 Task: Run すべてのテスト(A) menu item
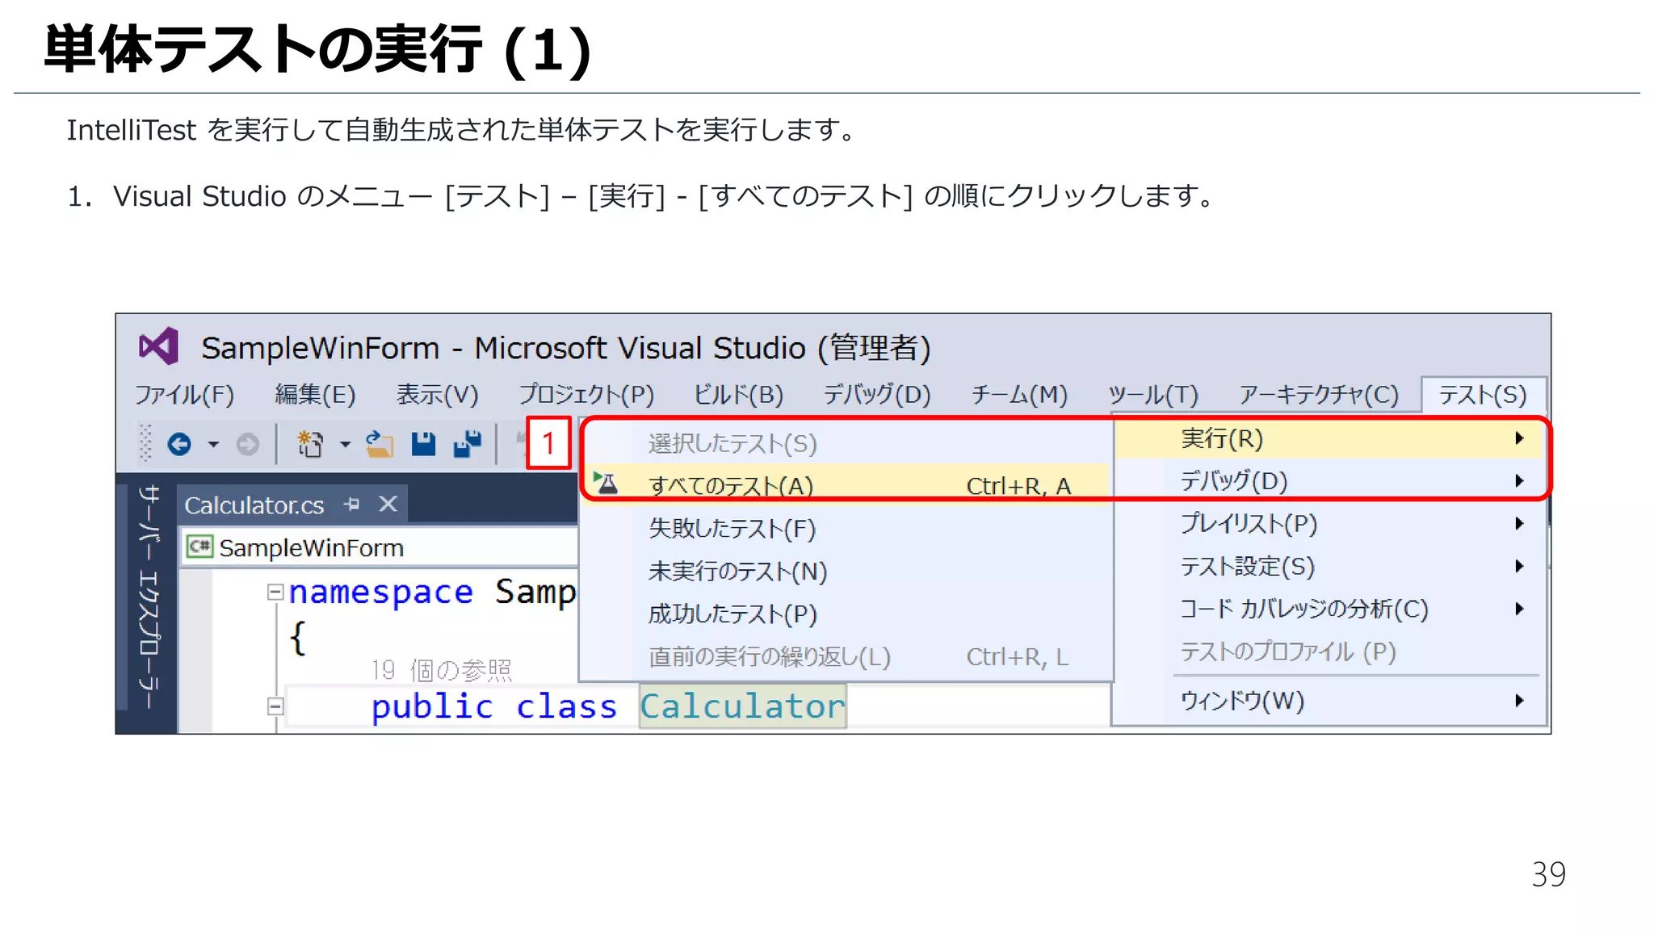pos(846,485)
